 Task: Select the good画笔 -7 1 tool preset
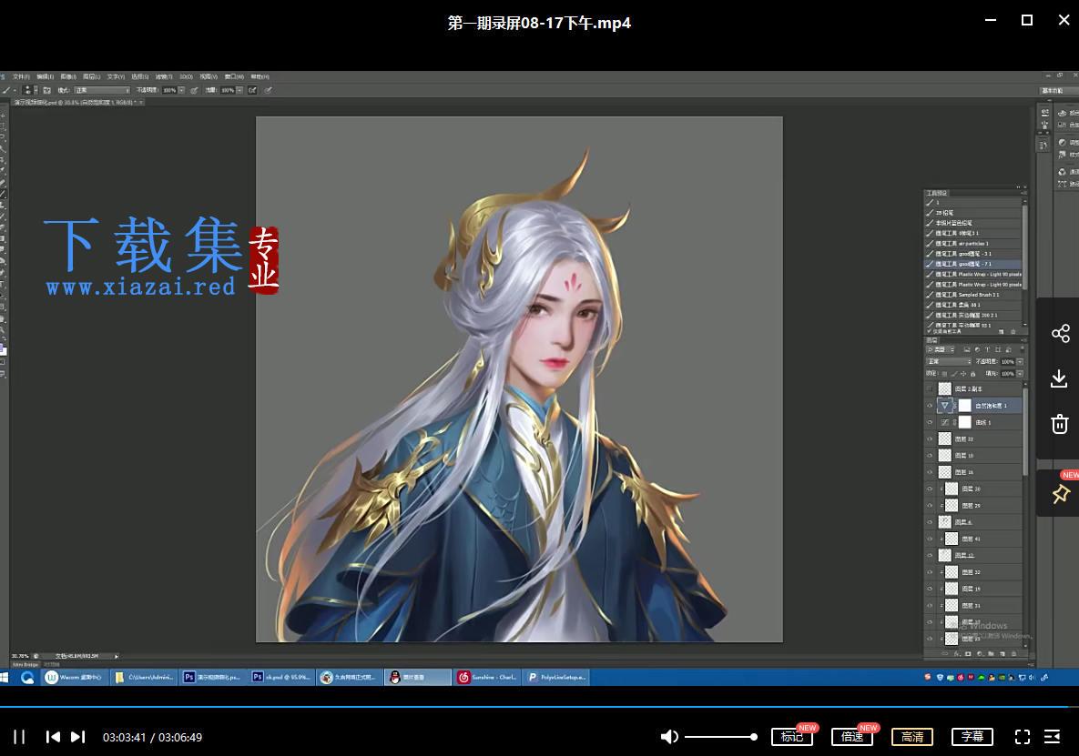pyautogui.click(x=973, y=264)
